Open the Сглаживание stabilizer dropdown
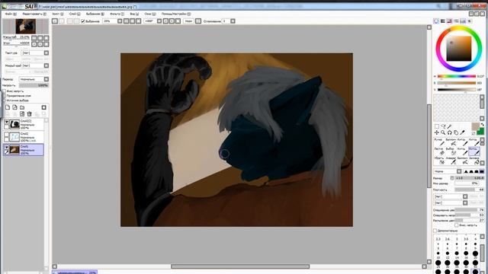 233,21
